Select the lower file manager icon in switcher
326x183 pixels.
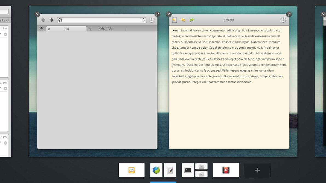pyautogui.click(x=201, y=174)
